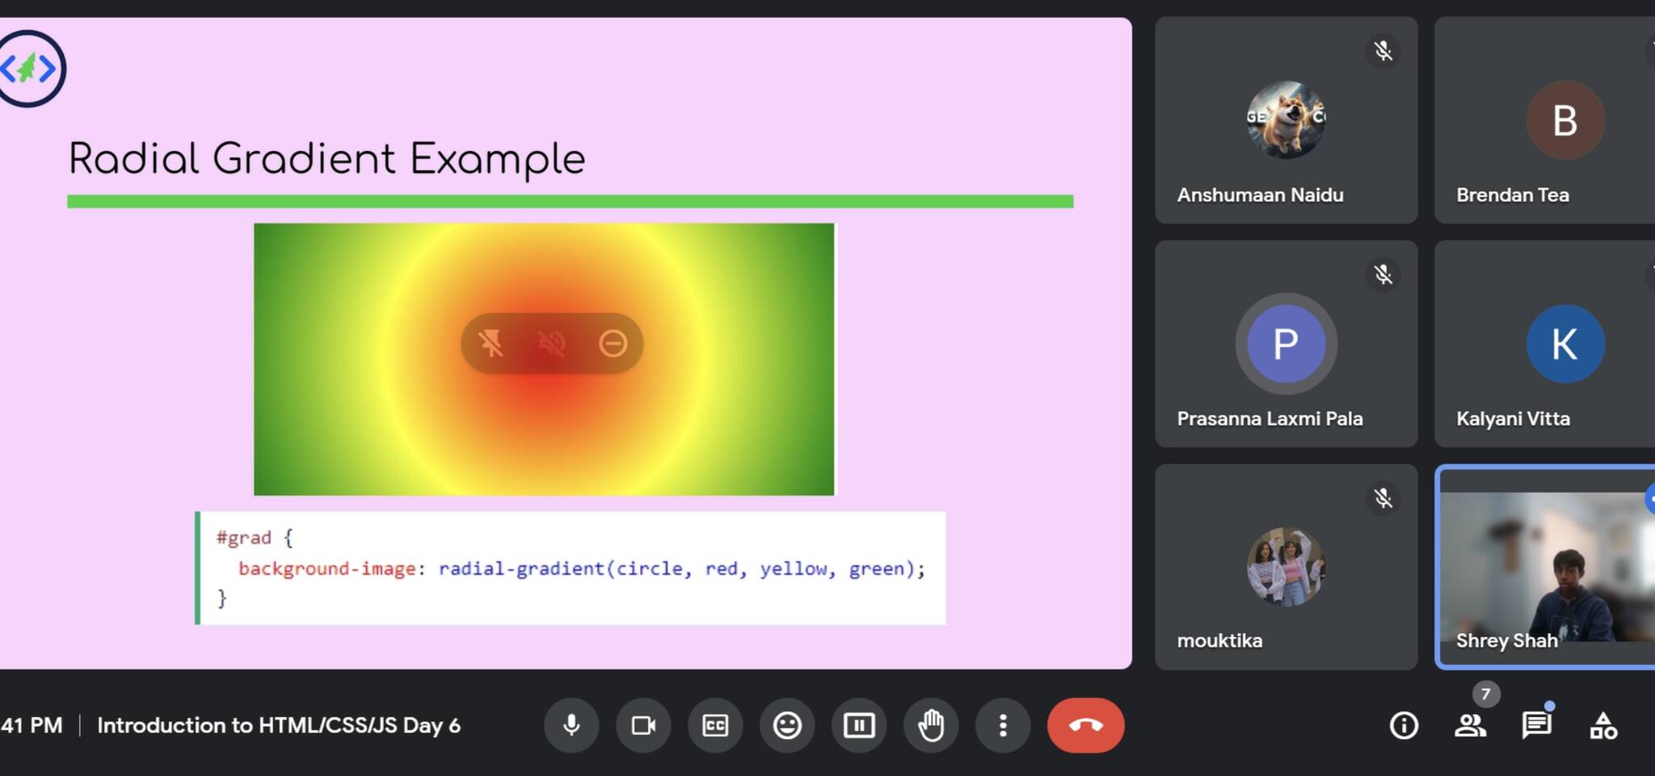Open the meeting details info icon

pyautogui.click(x=1404, y=725)
